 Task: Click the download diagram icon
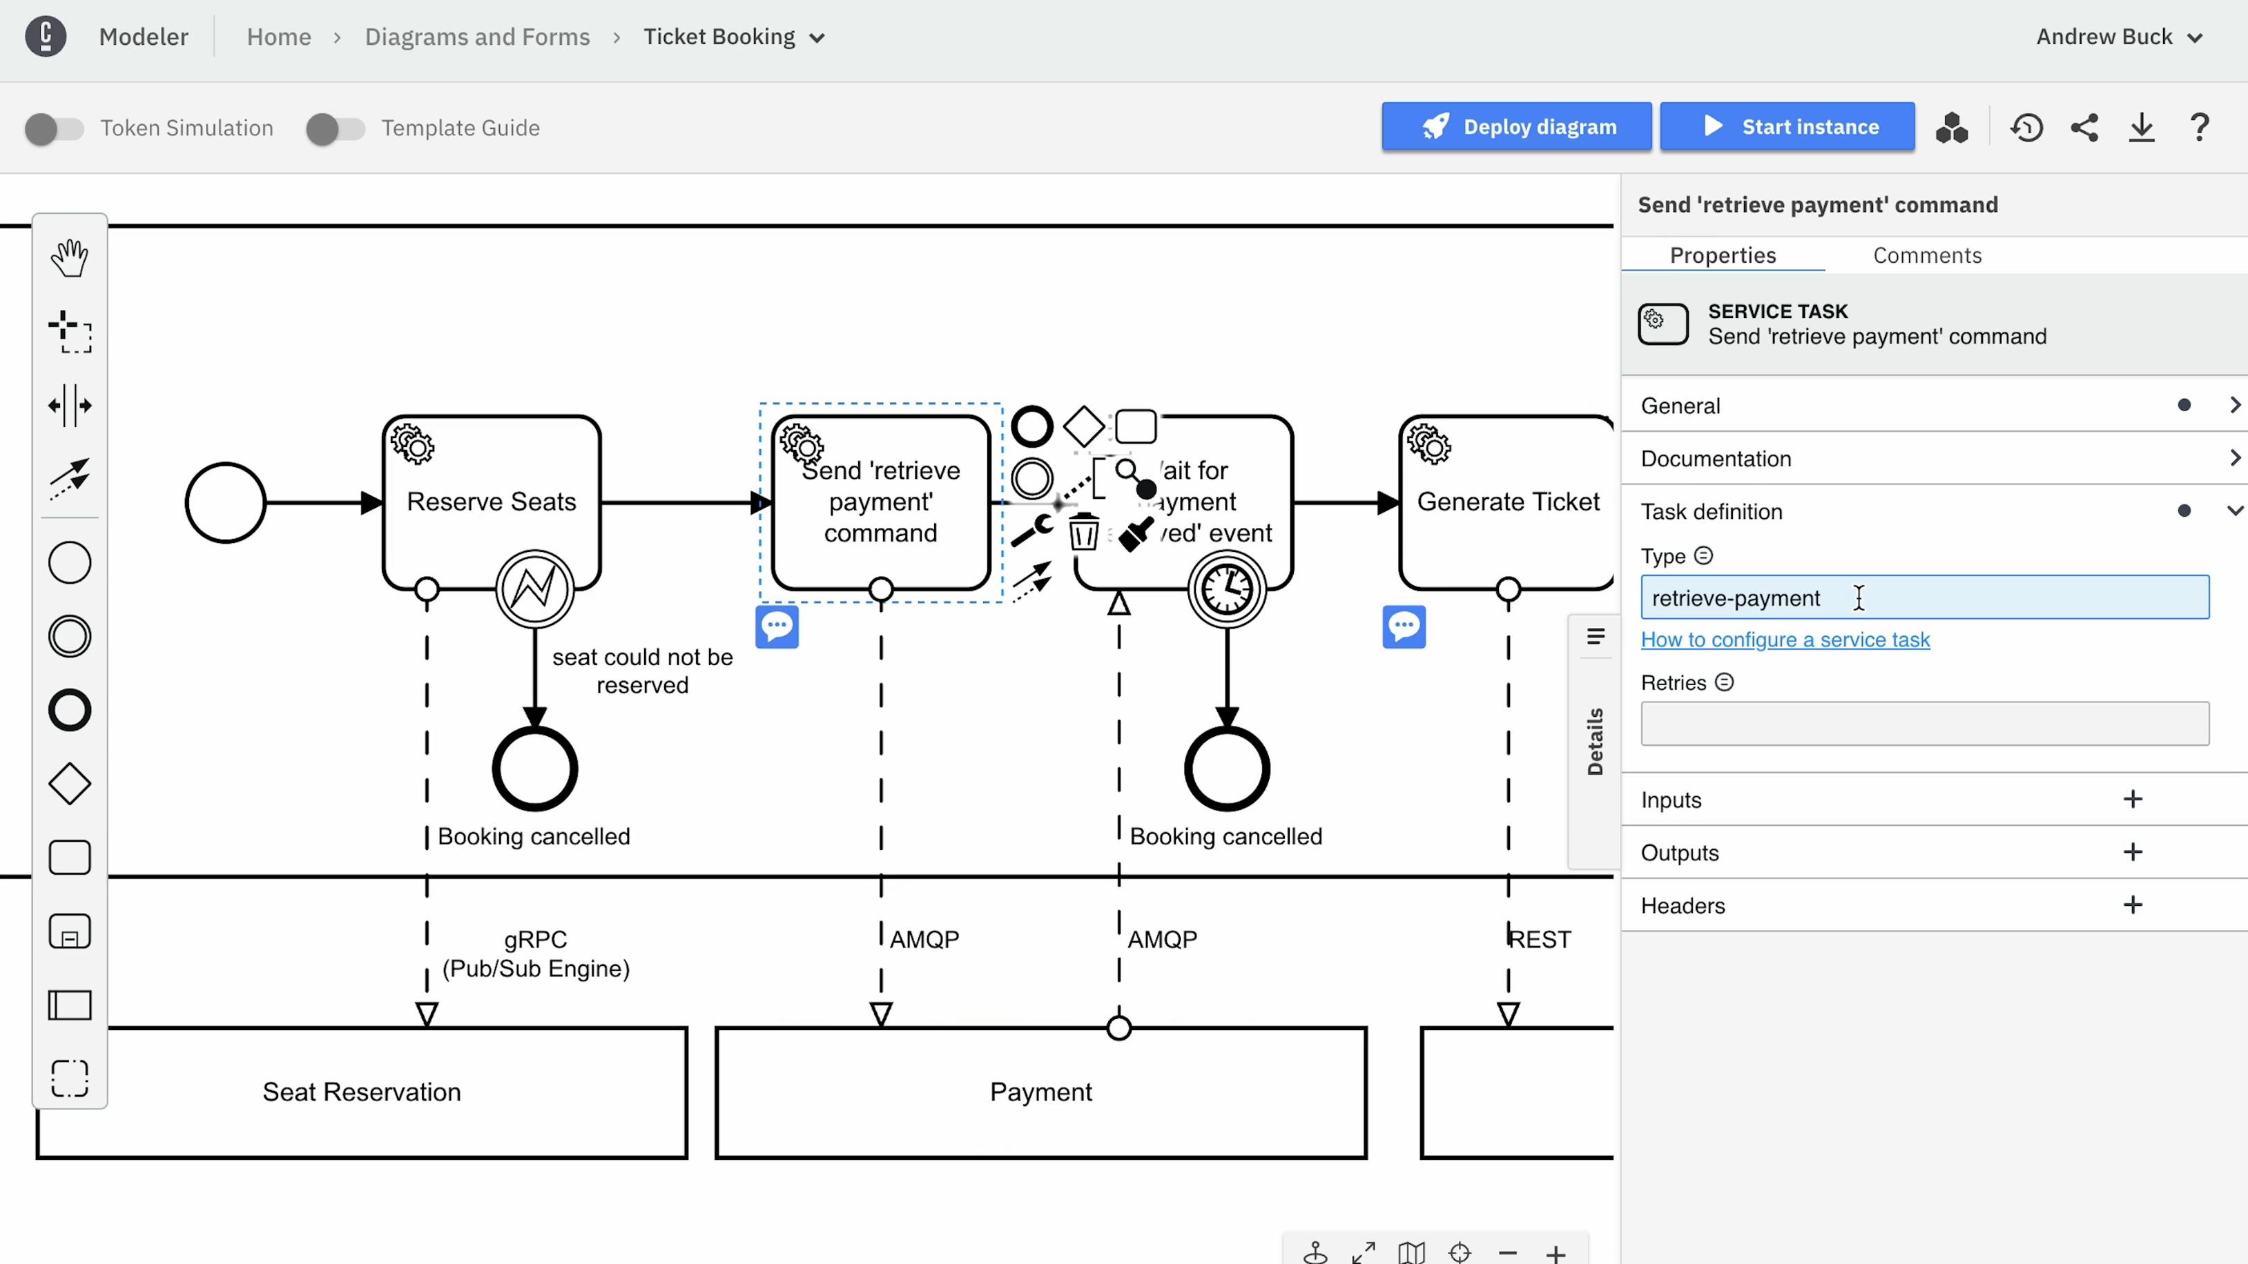coord(2141,128)
